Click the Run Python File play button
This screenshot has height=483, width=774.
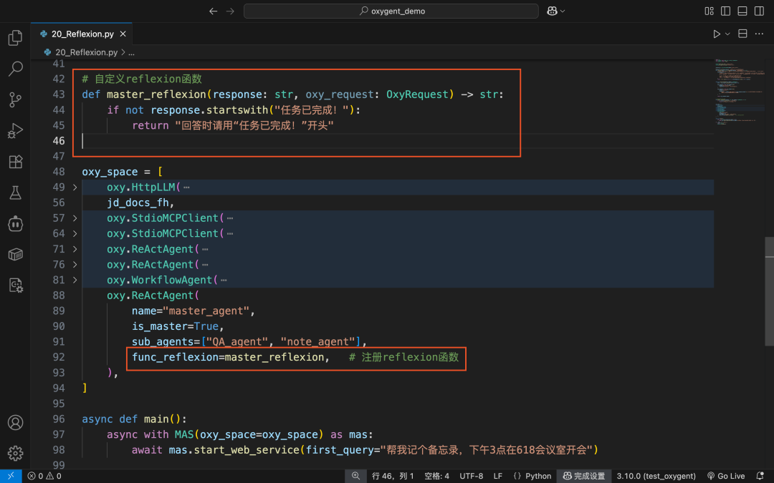pyautogui.click(x=716, y=34)
